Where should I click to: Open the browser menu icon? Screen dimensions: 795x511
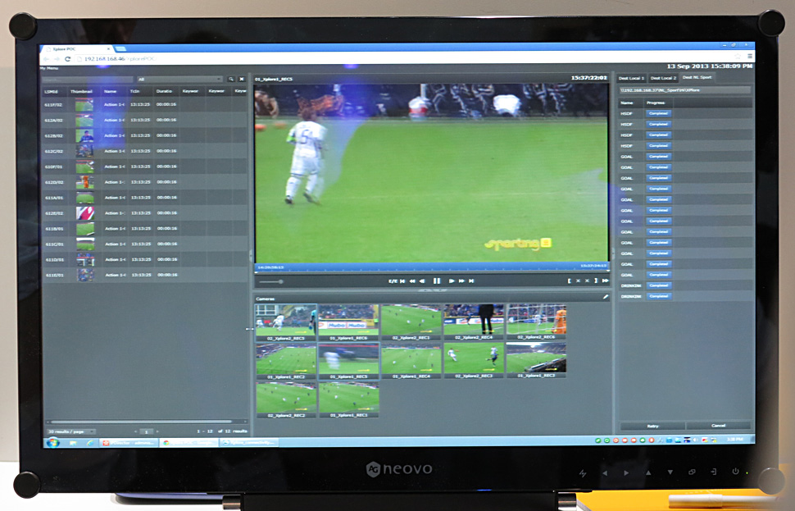click(749, 57)
